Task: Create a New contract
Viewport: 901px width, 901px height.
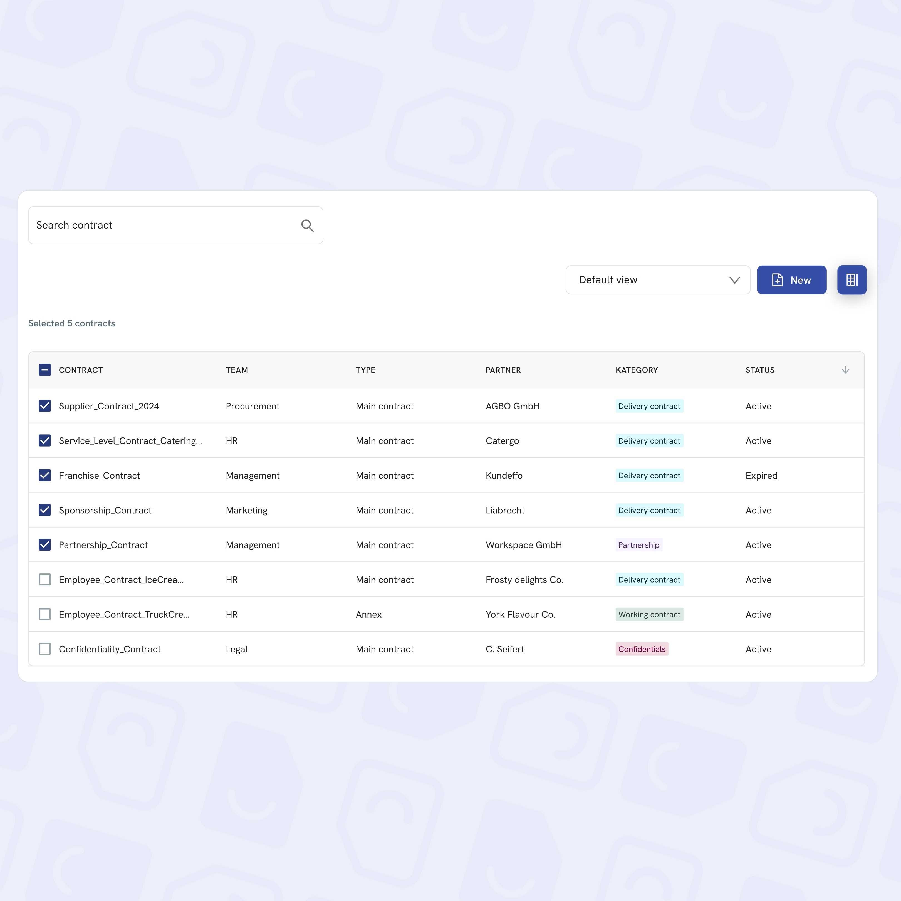Action: point(791,280)
